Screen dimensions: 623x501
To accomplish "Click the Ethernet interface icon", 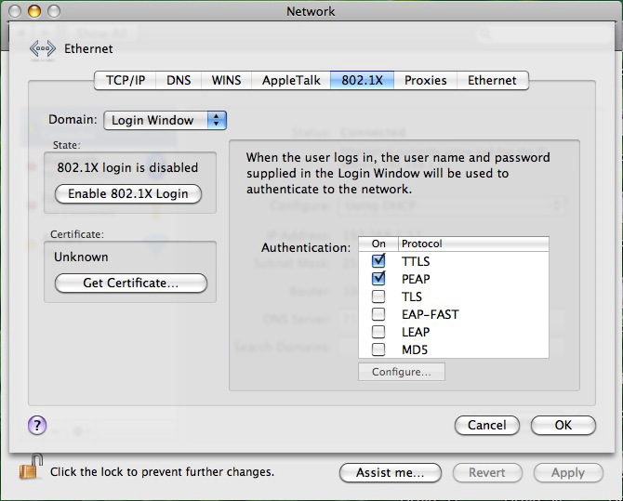I will (x=43, y=49).
